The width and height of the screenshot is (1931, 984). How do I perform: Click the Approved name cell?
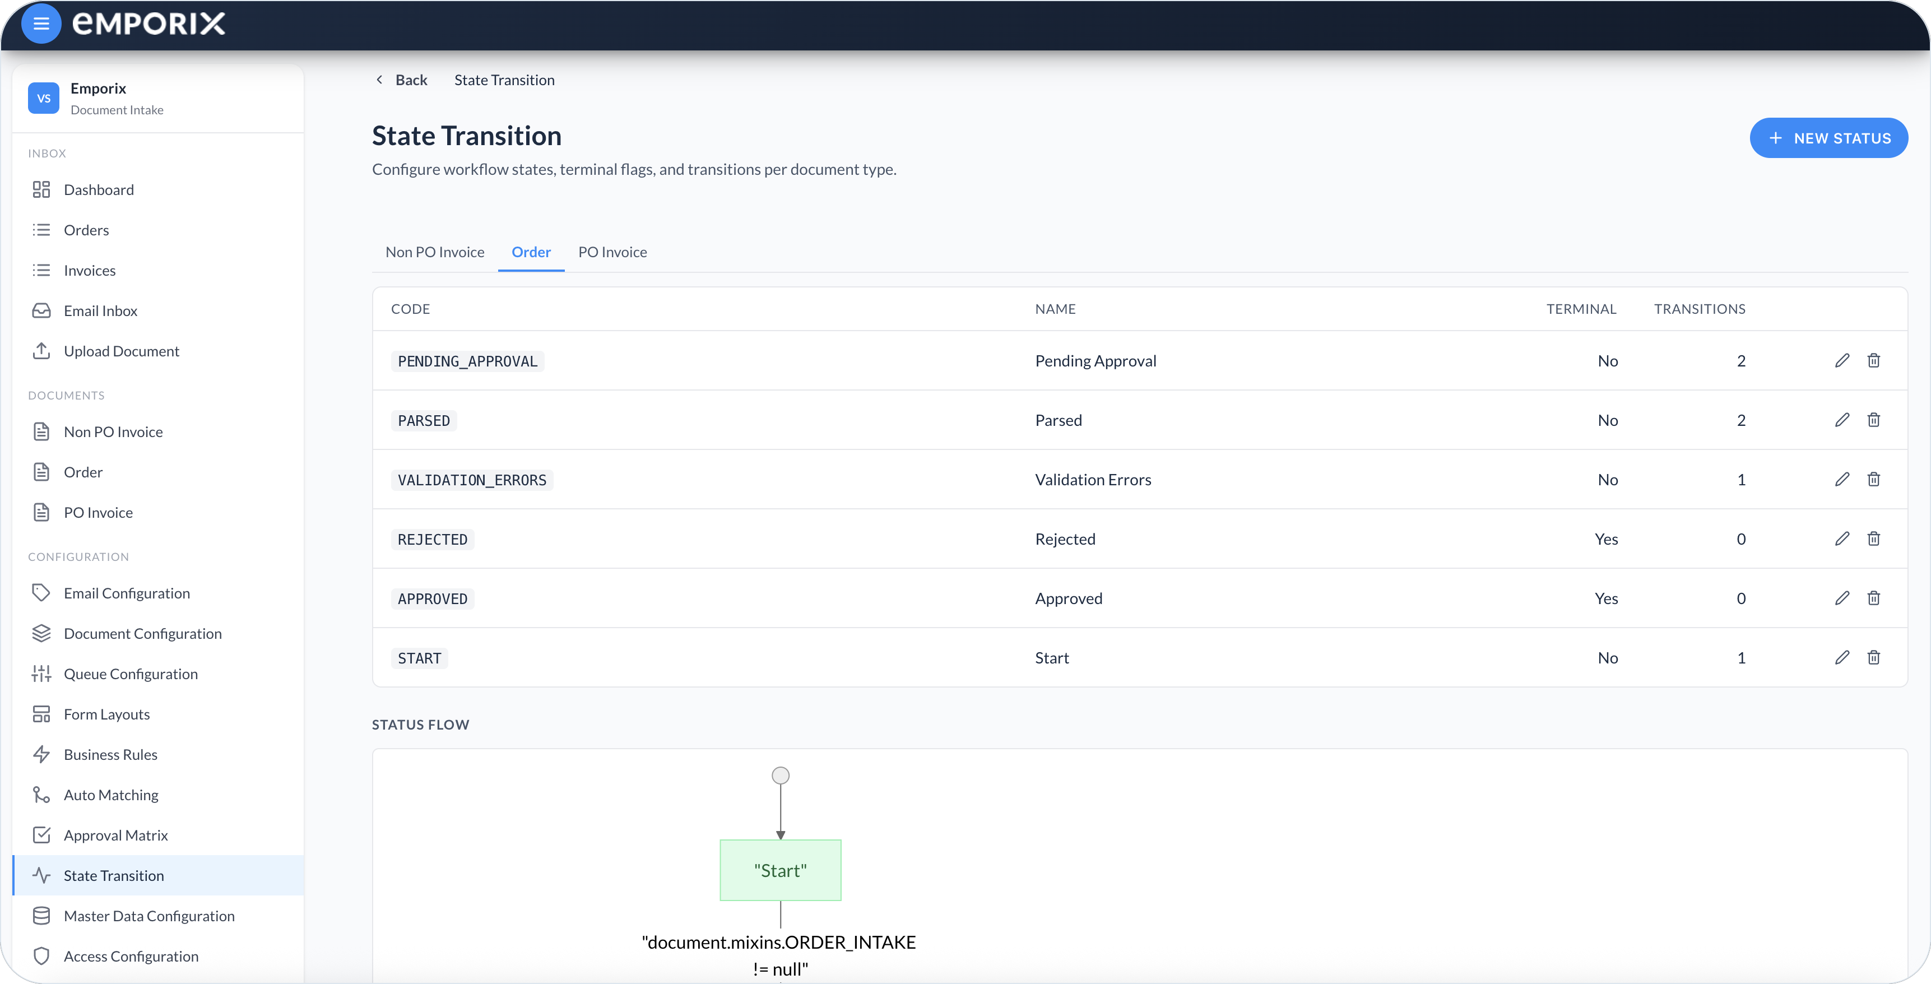pyautogui.click(x=1068, y=598)
